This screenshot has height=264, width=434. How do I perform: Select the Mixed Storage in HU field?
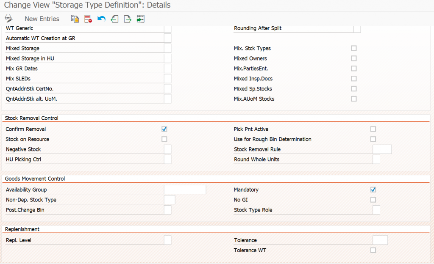tap(167, 58)
